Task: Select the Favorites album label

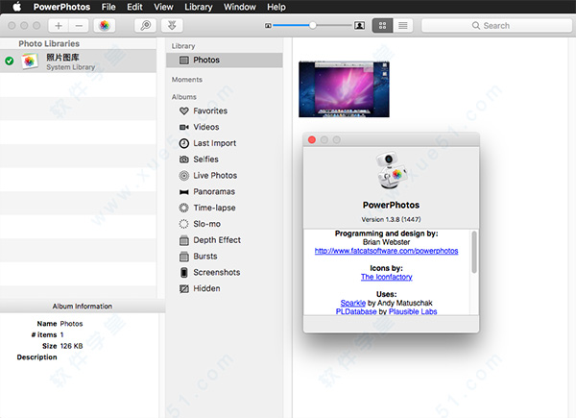Action: click(x=210, y=111)
